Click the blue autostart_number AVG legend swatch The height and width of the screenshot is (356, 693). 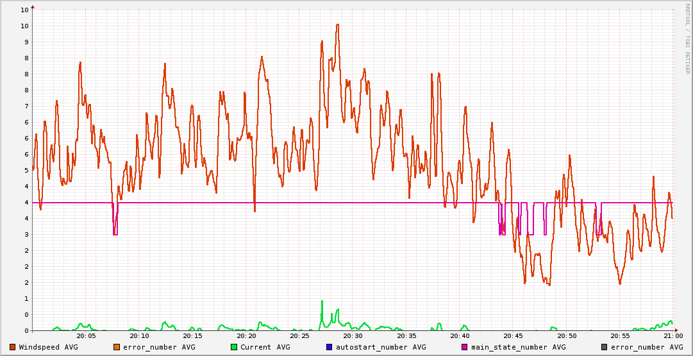pos(330,347)
